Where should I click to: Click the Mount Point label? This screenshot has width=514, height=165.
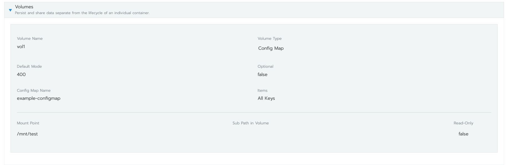(28, 123)
